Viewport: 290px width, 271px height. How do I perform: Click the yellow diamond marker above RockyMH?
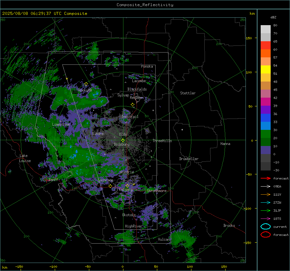tap(86, 84)
